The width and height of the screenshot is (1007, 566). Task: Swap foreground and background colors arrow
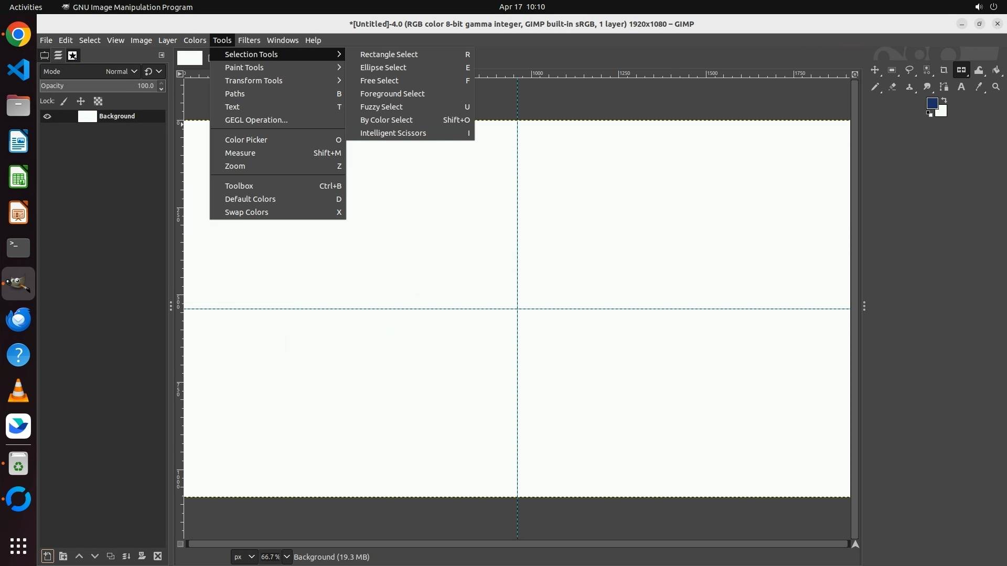tap(944, 100)
